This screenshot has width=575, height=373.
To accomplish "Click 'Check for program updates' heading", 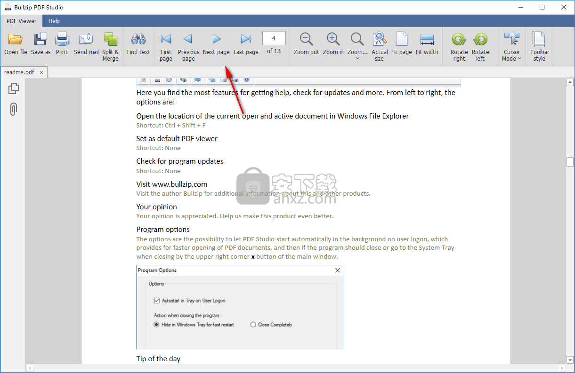I will point(180,161).
